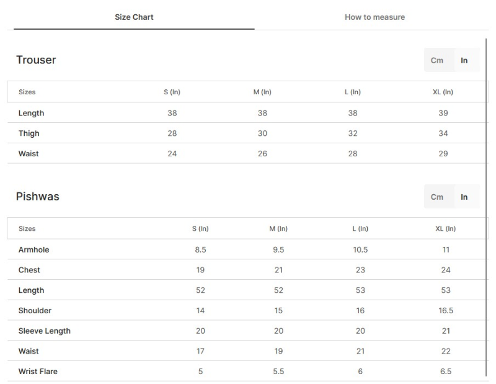Click the Trouser L (In) column header
The image size is (496, 384).
(x=353, y=92)
